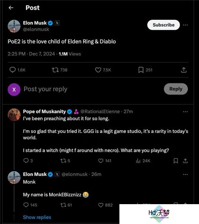View analytics icon showing 24K views
The width and height of the screenshot is (199, 224).
(138, 161)
